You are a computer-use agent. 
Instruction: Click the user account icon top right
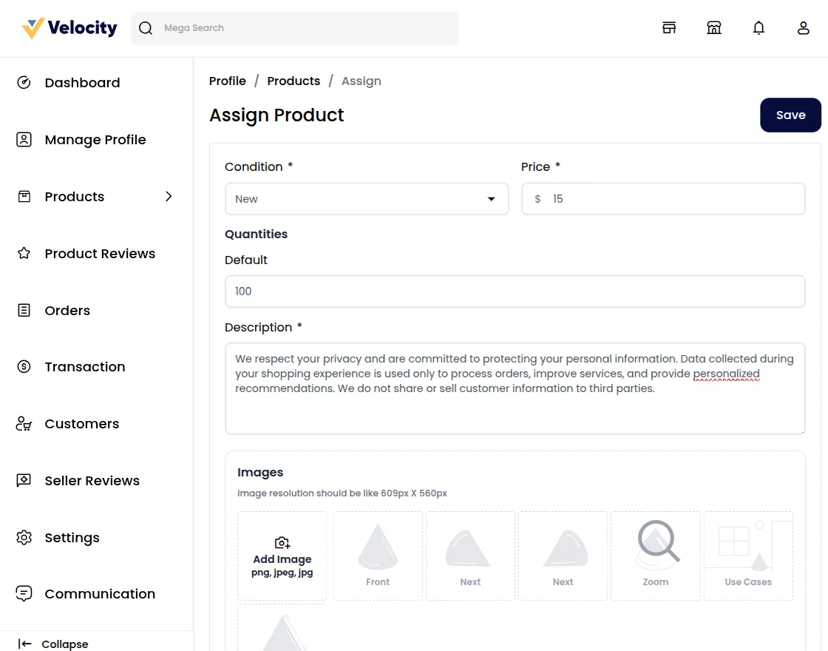[x=804, y=27]
